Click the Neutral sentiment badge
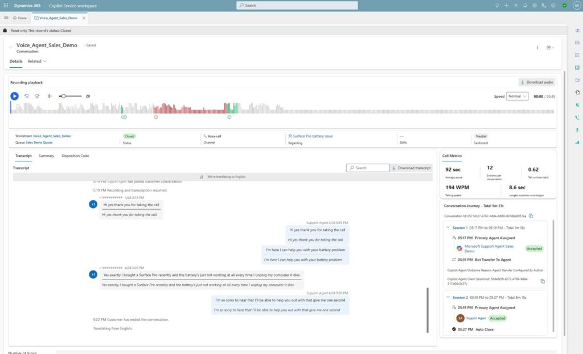The image size is (583, 354). click(x=481, y=136)
